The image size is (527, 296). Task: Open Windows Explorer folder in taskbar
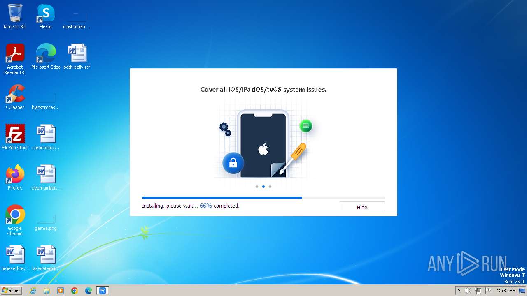coord(47,291)
